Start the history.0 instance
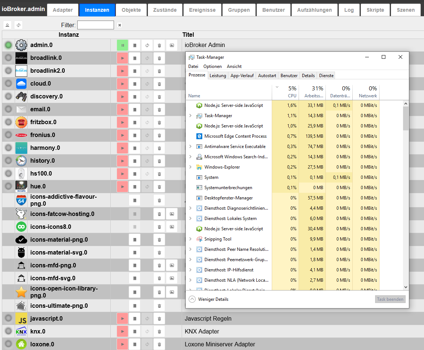424x350 pixels. [122, 161]
